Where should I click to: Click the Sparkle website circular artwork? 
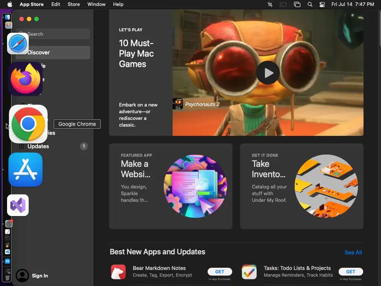[195, 186]
